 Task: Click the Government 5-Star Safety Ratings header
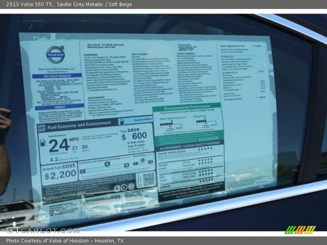pos(190,146)
